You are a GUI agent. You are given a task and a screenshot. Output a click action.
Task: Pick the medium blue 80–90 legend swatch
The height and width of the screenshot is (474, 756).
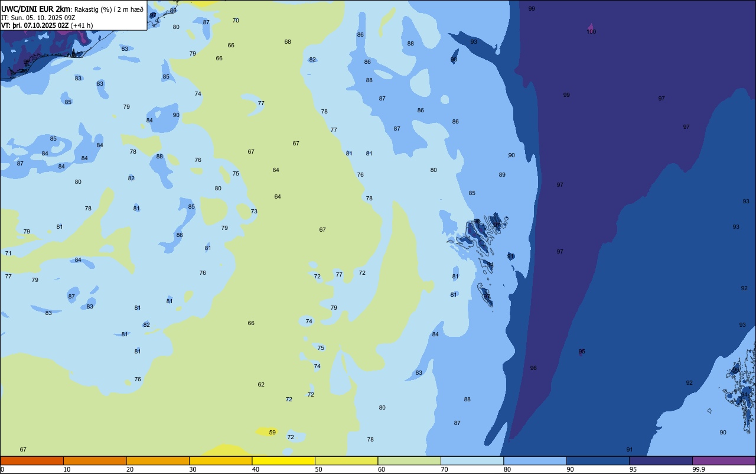[x=535, y=461]
